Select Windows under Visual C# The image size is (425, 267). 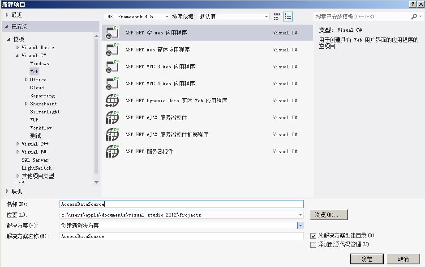39,63
